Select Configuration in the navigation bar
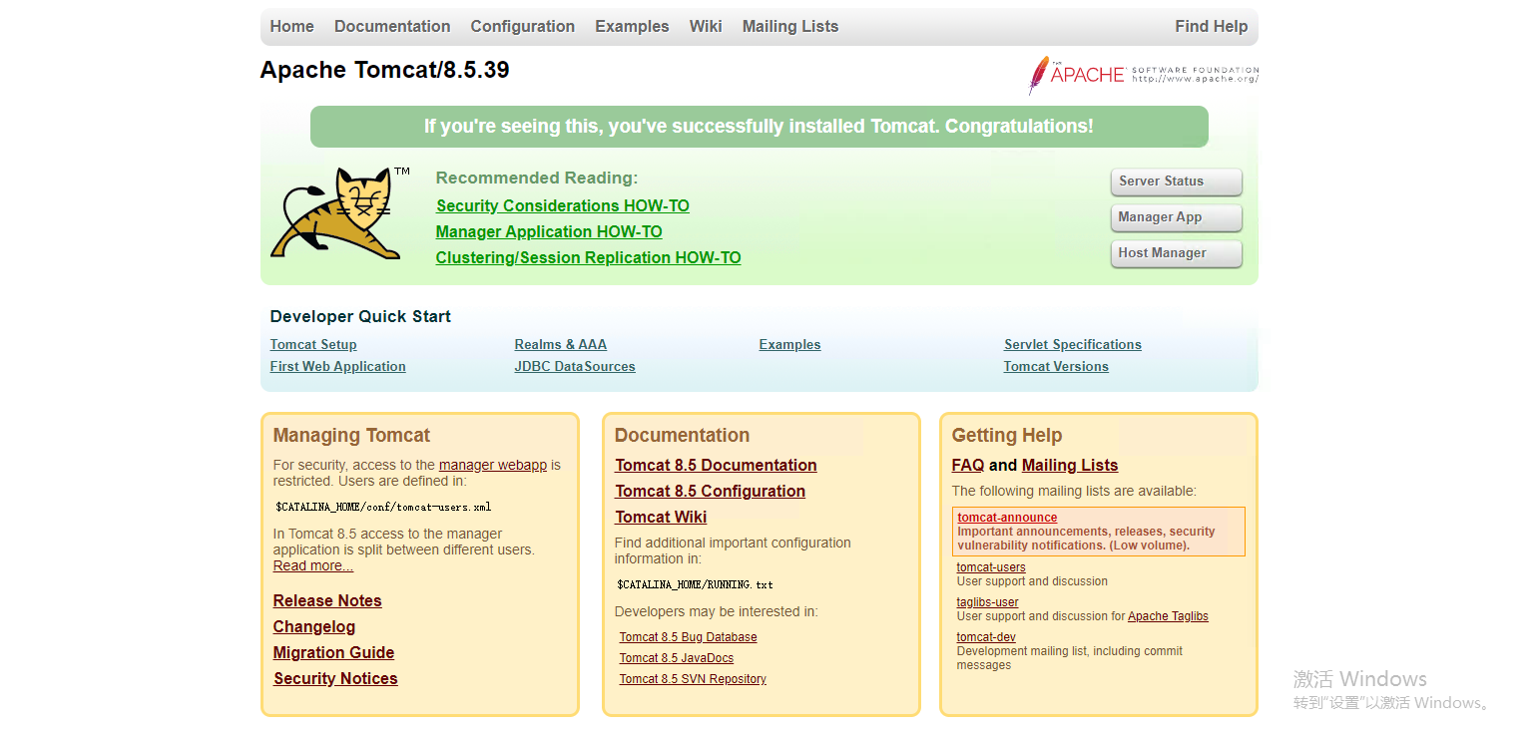This screenshot has height=730, width=1533. (x=523, y=27)
